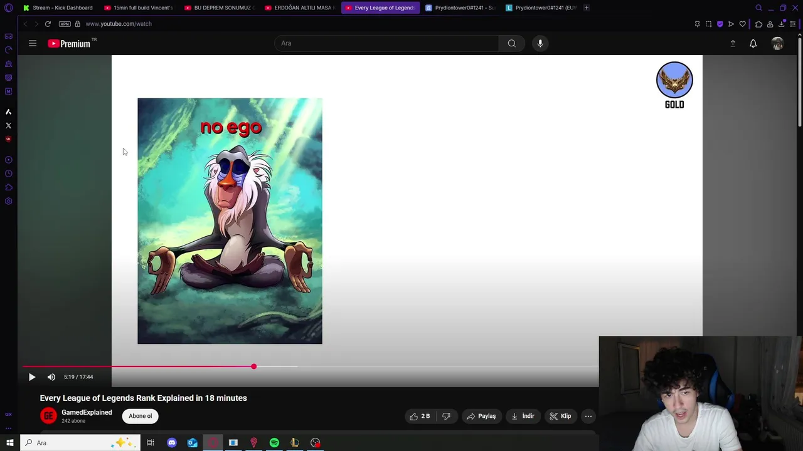Click the video title text
The image size is (803, 451).
(x=144, y=398)
